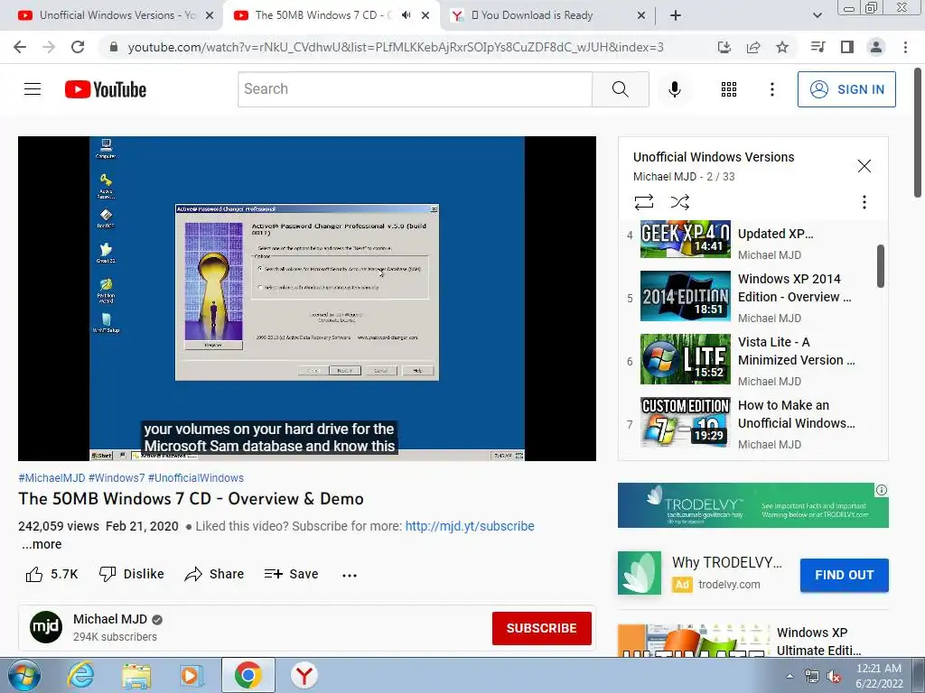Open How to Make an Unofficial Windows video
925x693 pixels.
coord(749,422)
